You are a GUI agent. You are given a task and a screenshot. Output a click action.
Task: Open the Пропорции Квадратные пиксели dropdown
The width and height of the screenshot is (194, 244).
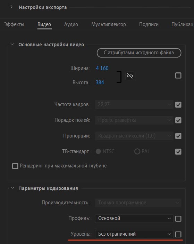click(x=134, y=136)
